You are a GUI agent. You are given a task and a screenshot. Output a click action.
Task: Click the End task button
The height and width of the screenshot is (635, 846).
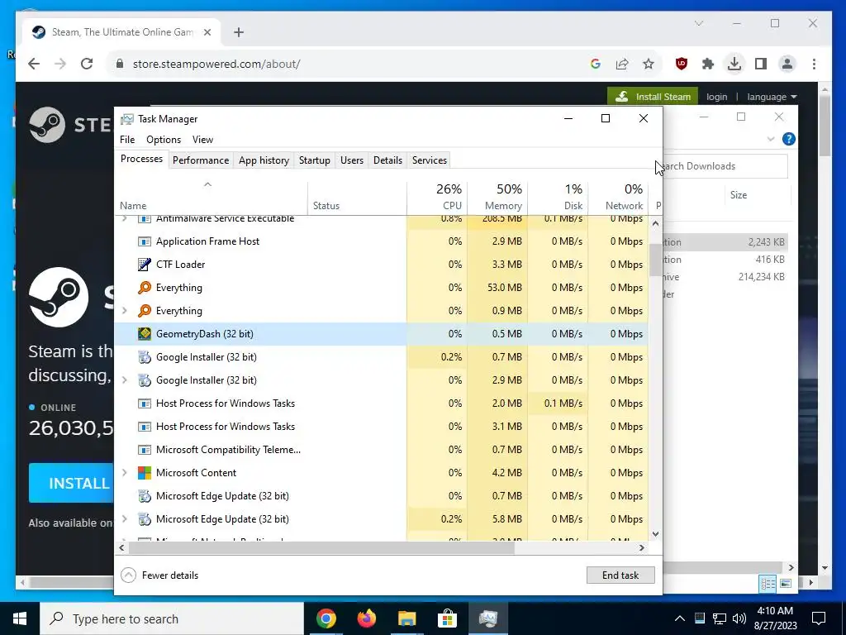click(620, 575)
